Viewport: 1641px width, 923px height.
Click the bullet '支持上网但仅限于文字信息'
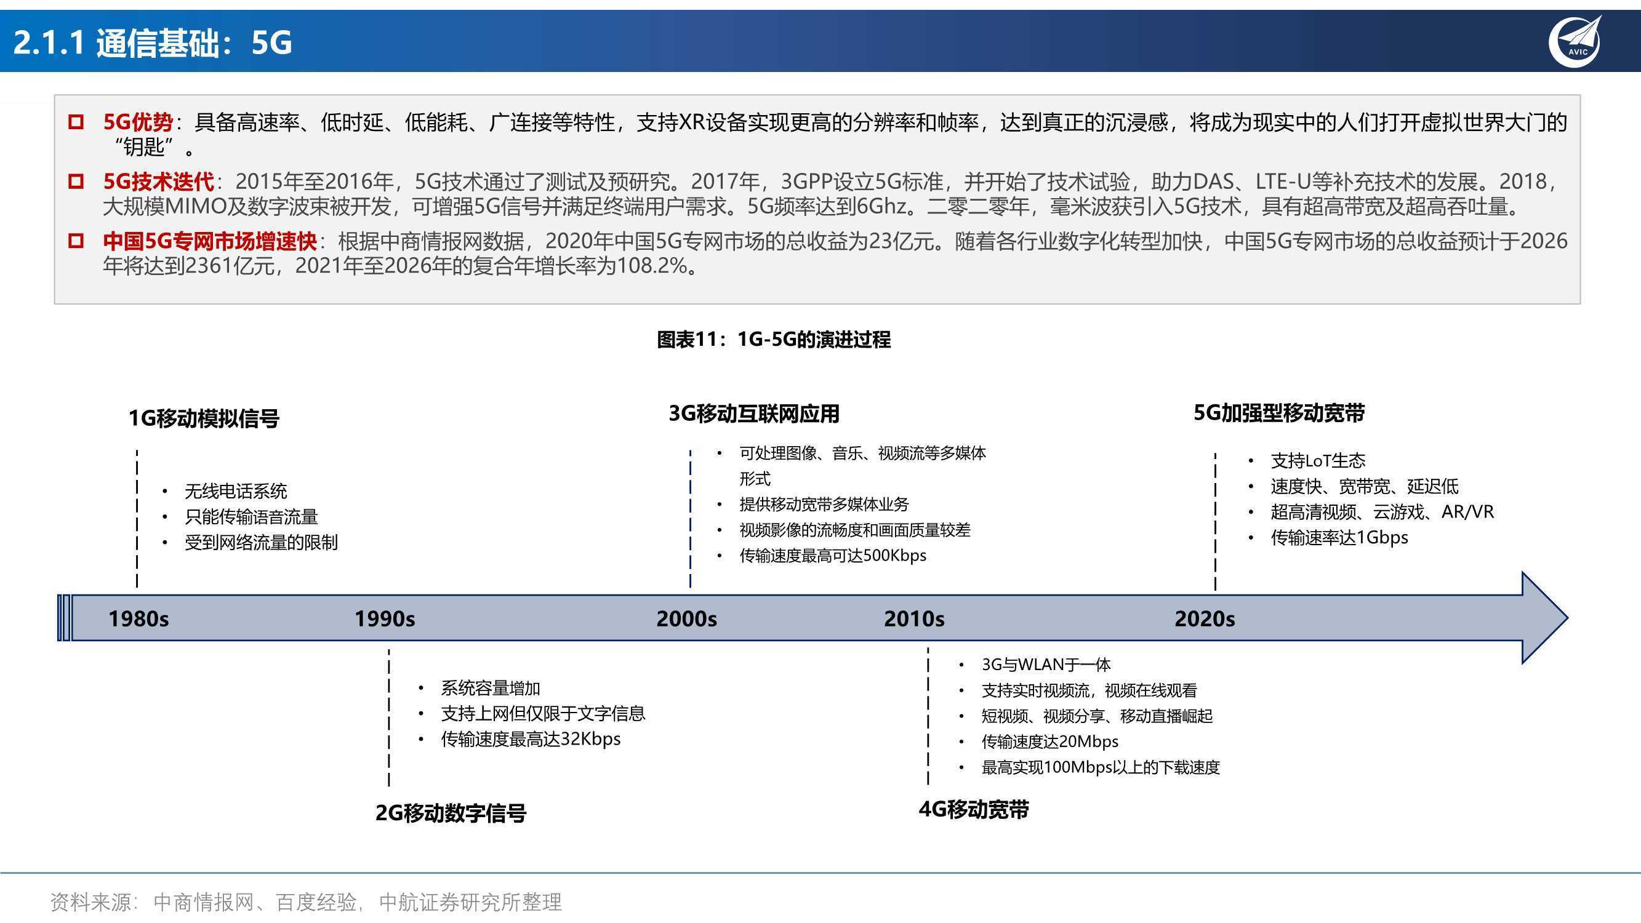tap(543, 713)
